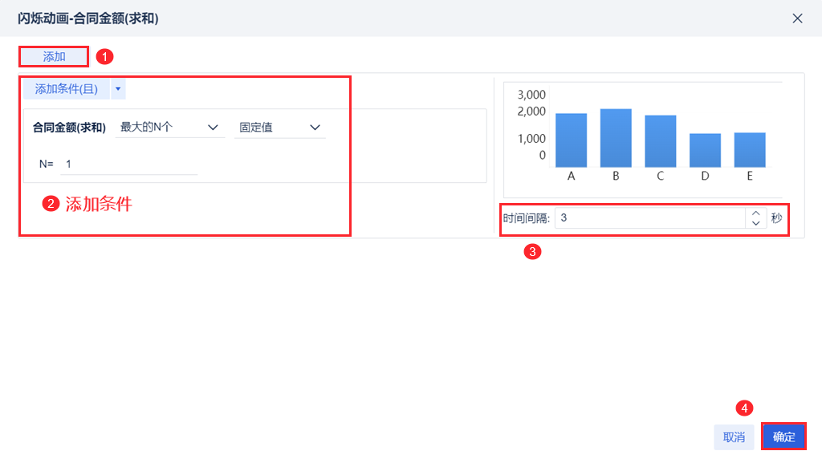
Task: Click the dialog title 闪烁动画-合同金额(求和)
Action: [88, 18]
